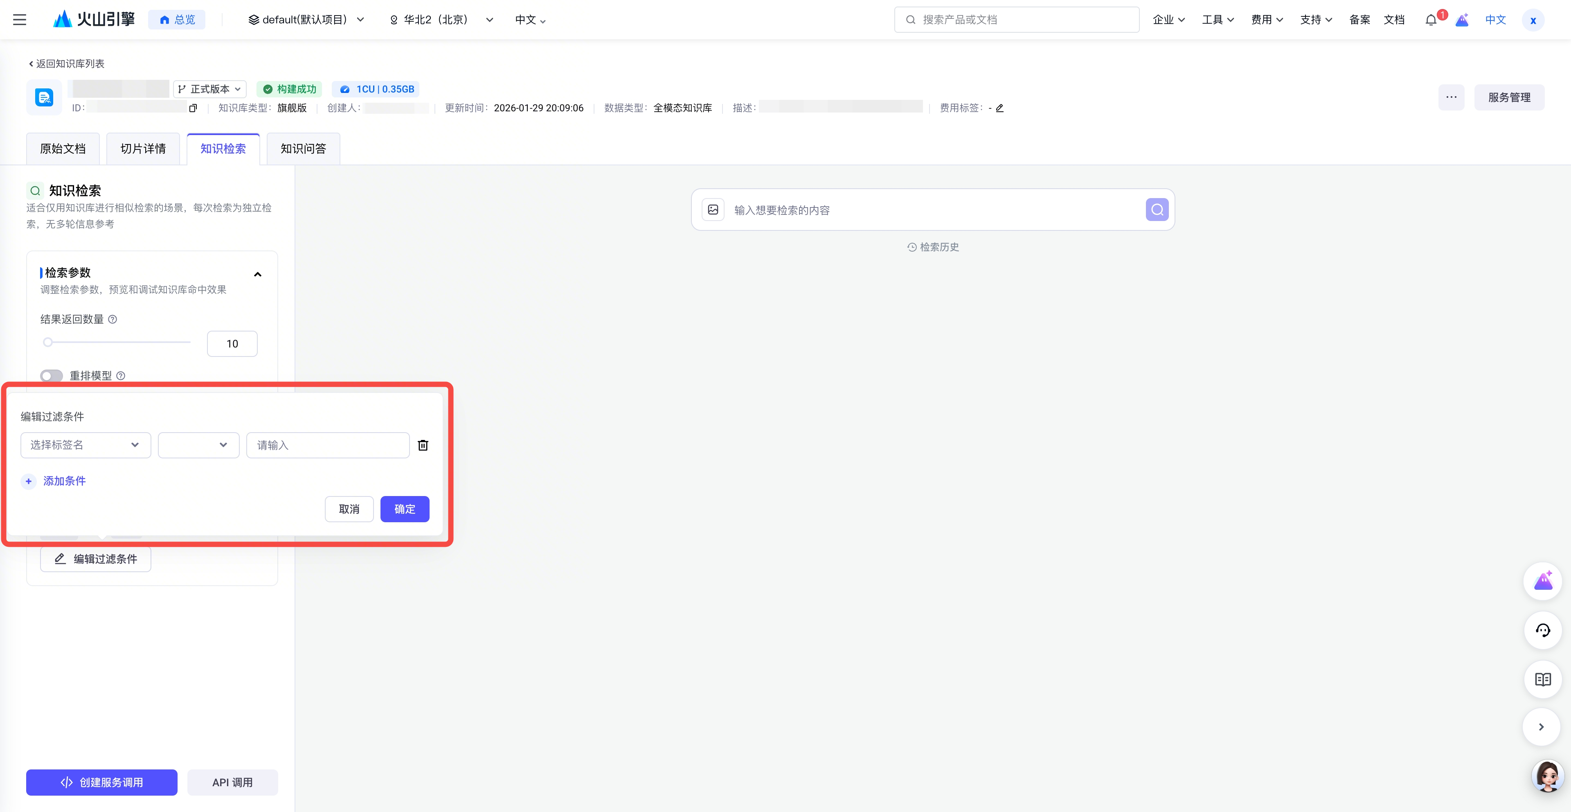The height and width of the screenshot is (812, 1571).
Task: Open the notification bell
Action: click(x=1431, y=20)
